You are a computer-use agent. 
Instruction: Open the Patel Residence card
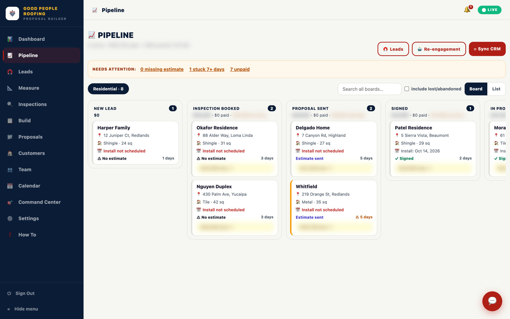[x=433, y=149]
